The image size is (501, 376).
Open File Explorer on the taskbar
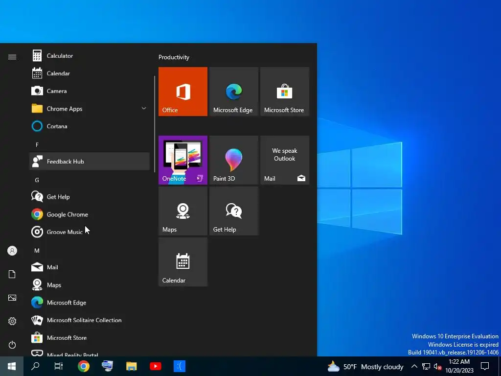pos(131,366)
